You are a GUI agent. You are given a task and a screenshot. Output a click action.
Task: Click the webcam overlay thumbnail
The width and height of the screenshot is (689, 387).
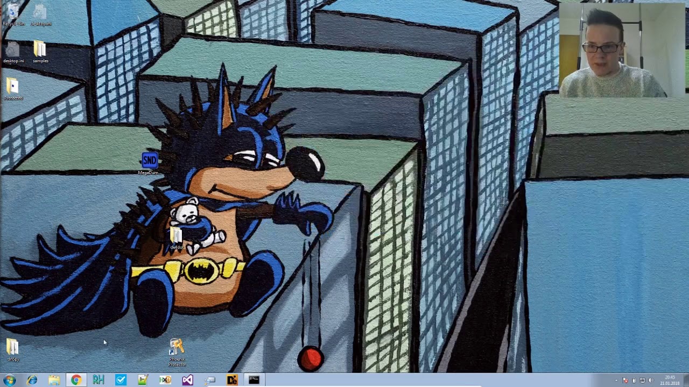point(622,50)
